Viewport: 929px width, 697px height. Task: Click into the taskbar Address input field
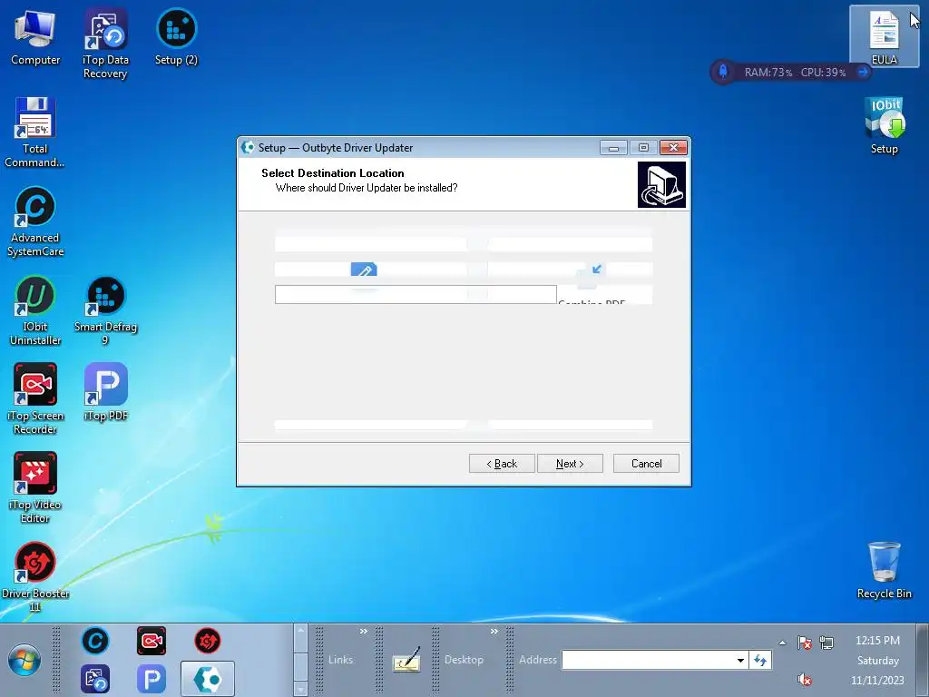click(648, 661)
